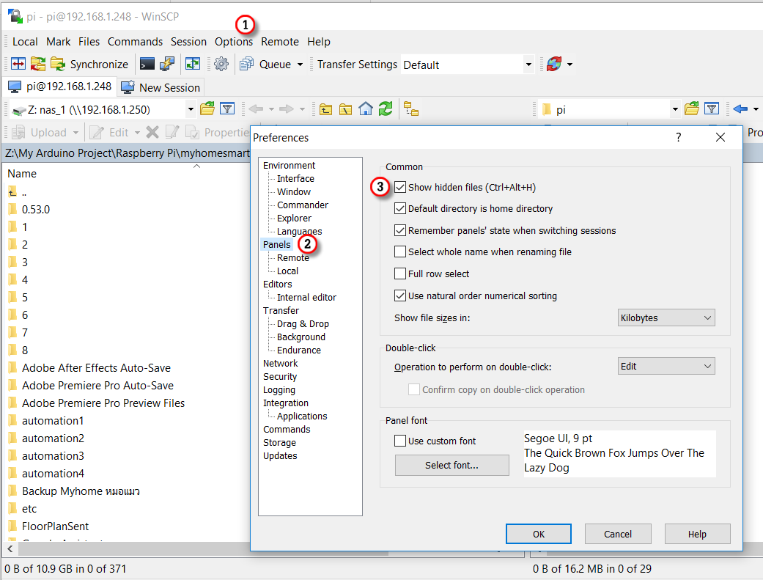The image size is (763, 580).
Task: Refresh the local panel with green arrows icon
Action: 386,109
